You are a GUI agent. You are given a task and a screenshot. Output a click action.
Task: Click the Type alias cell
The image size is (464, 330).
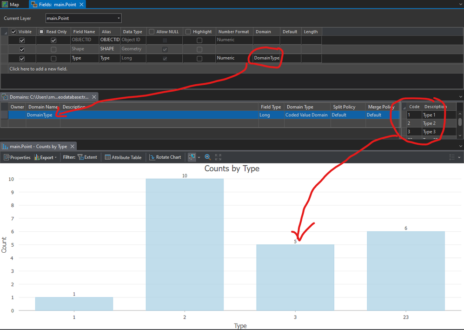click(109, 58)
